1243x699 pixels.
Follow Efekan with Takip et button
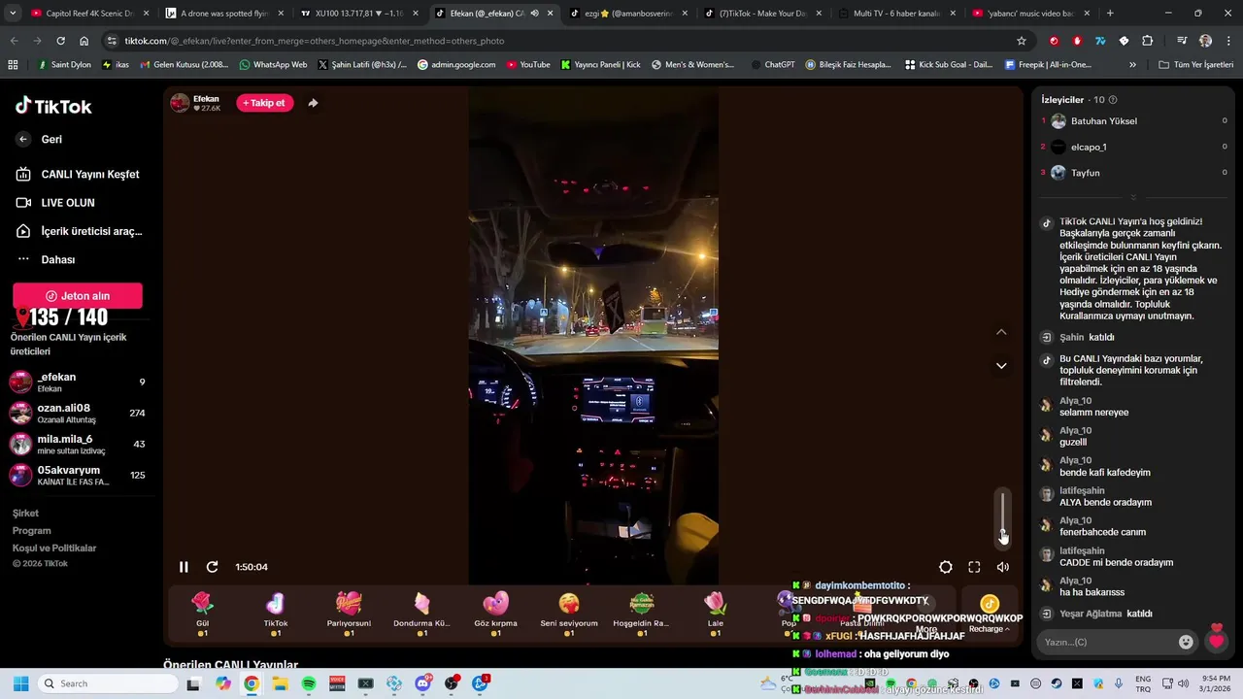pyautogui.click(x=264, y=103)
